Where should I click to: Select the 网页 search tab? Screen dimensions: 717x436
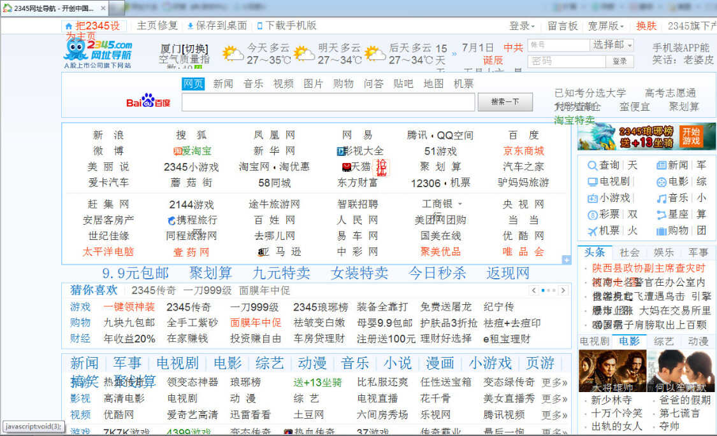[193, 84]
